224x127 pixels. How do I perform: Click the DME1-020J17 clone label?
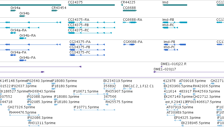coord(165,69)
